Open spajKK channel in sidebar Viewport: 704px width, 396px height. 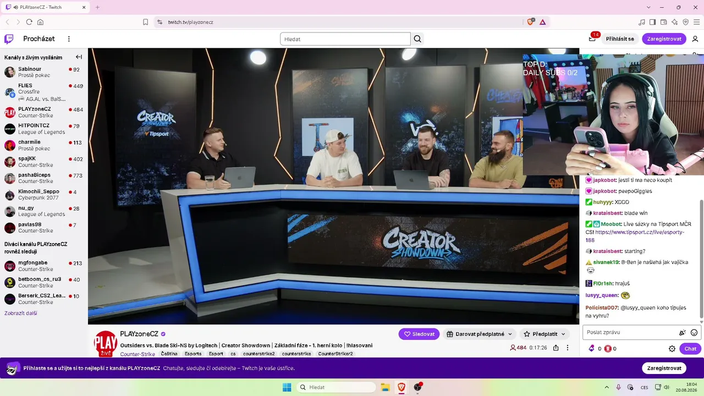pyautogui.click(x=44, y=162)
